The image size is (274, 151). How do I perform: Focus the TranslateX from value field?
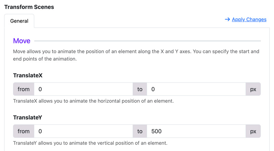pyautogui.click(x=83, y=89)
